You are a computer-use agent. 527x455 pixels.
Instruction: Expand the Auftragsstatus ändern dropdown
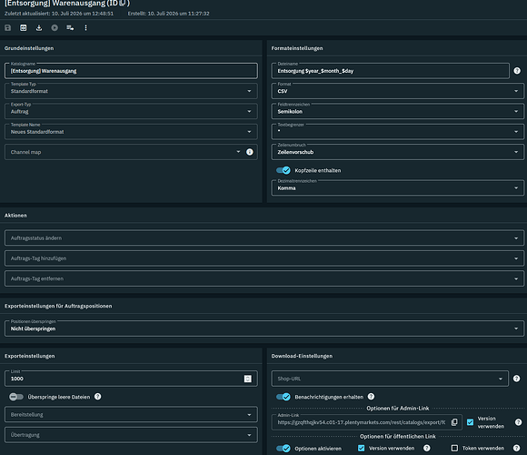[264, 238]
